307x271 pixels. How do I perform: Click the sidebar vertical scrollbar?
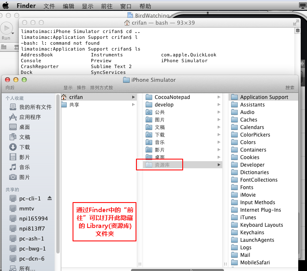[58, 175]
